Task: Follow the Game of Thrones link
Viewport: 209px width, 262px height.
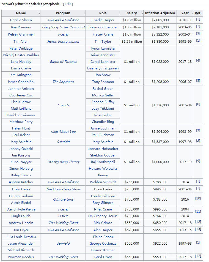Action: point(63,62)
